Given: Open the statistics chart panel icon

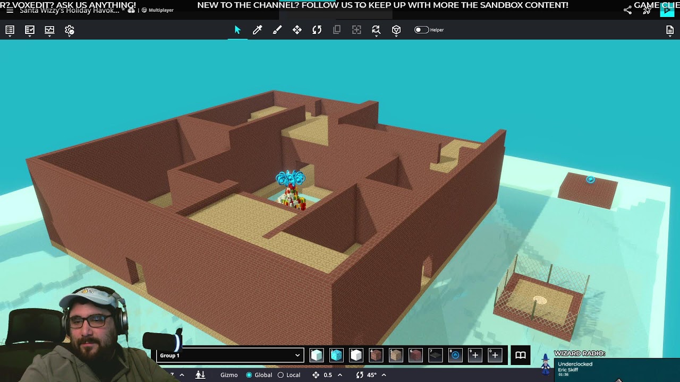Looking at the screenshot, I should tap(49, 30).
